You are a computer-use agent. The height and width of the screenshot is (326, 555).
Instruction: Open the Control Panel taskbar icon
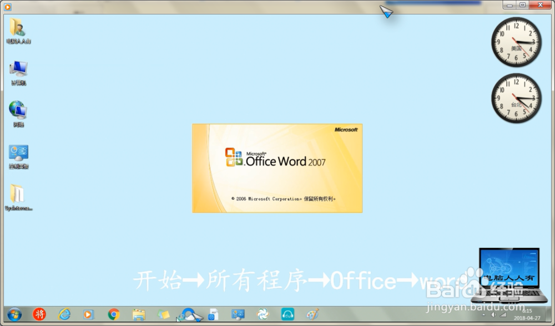(x=238, y=314)
